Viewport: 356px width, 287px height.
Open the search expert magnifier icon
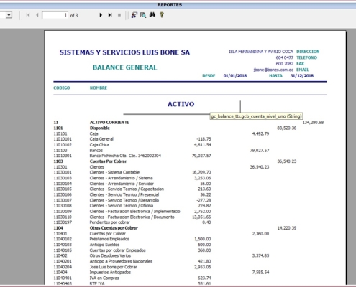[143, 15]
